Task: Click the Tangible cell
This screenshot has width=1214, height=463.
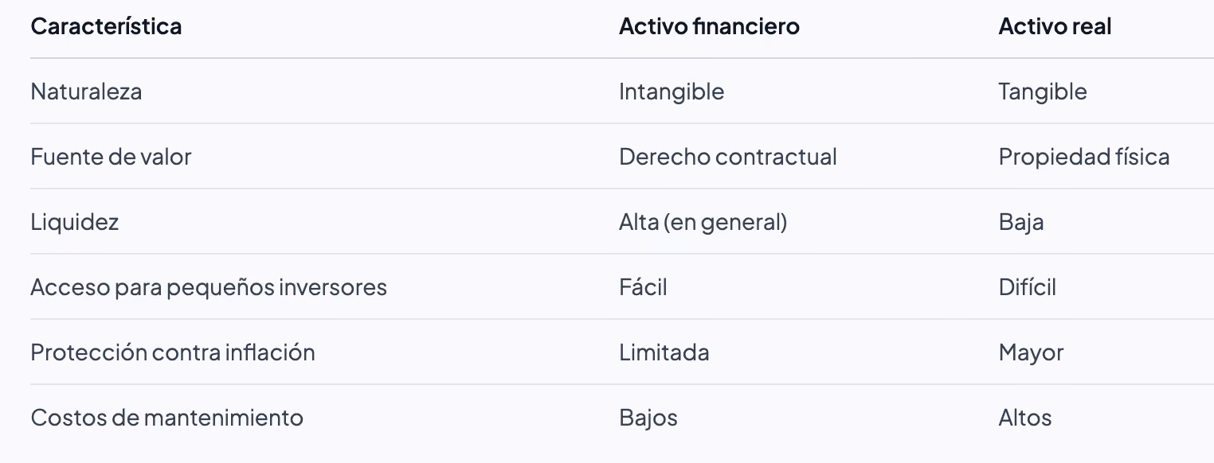Action: coord(1043,91)
